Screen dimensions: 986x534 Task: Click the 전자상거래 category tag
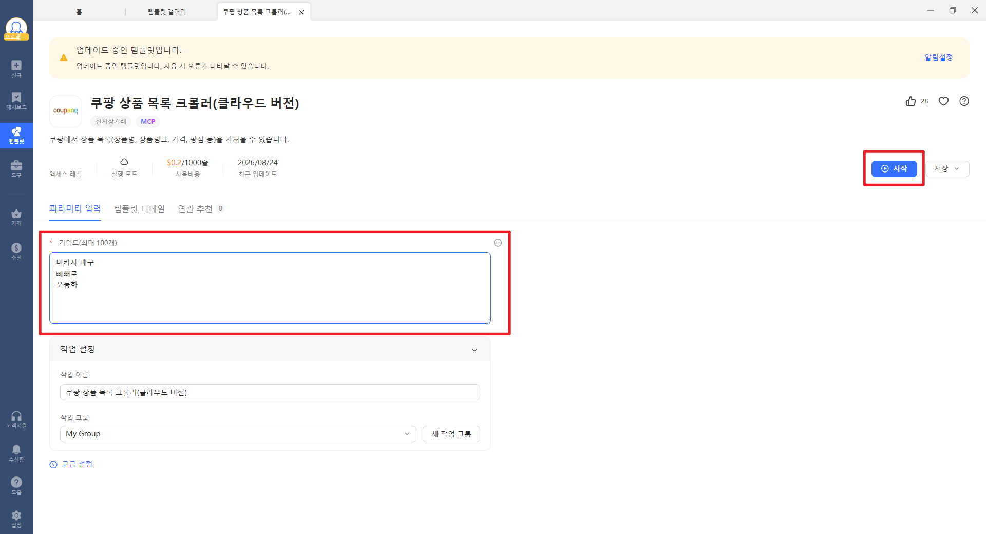click(x=111, y=122)
